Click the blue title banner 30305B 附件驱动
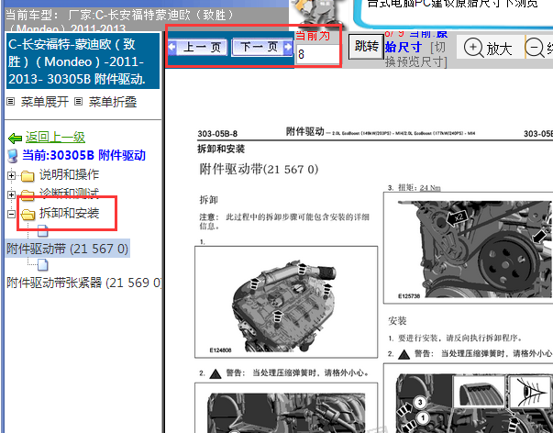 tap(83, 61)
